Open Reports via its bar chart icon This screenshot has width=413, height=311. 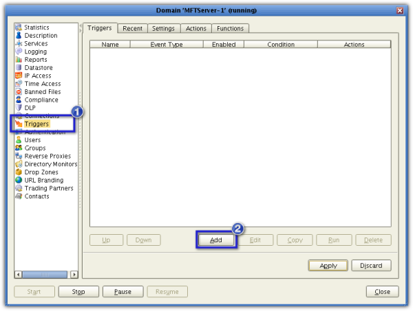(19, 60)
